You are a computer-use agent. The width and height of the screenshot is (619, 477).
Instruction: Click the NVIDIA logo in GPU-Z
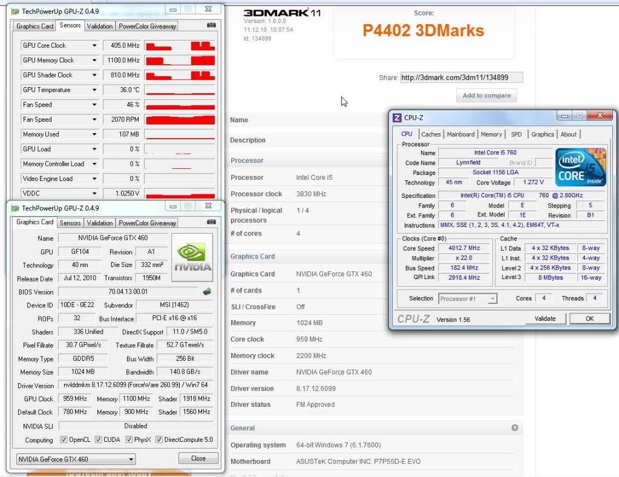tap(192, 257)
